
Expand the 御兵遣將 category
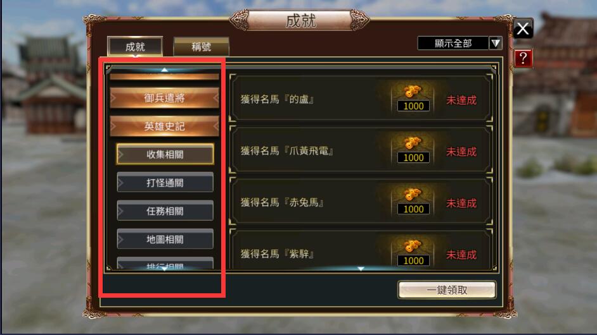[x=165, y=98]
